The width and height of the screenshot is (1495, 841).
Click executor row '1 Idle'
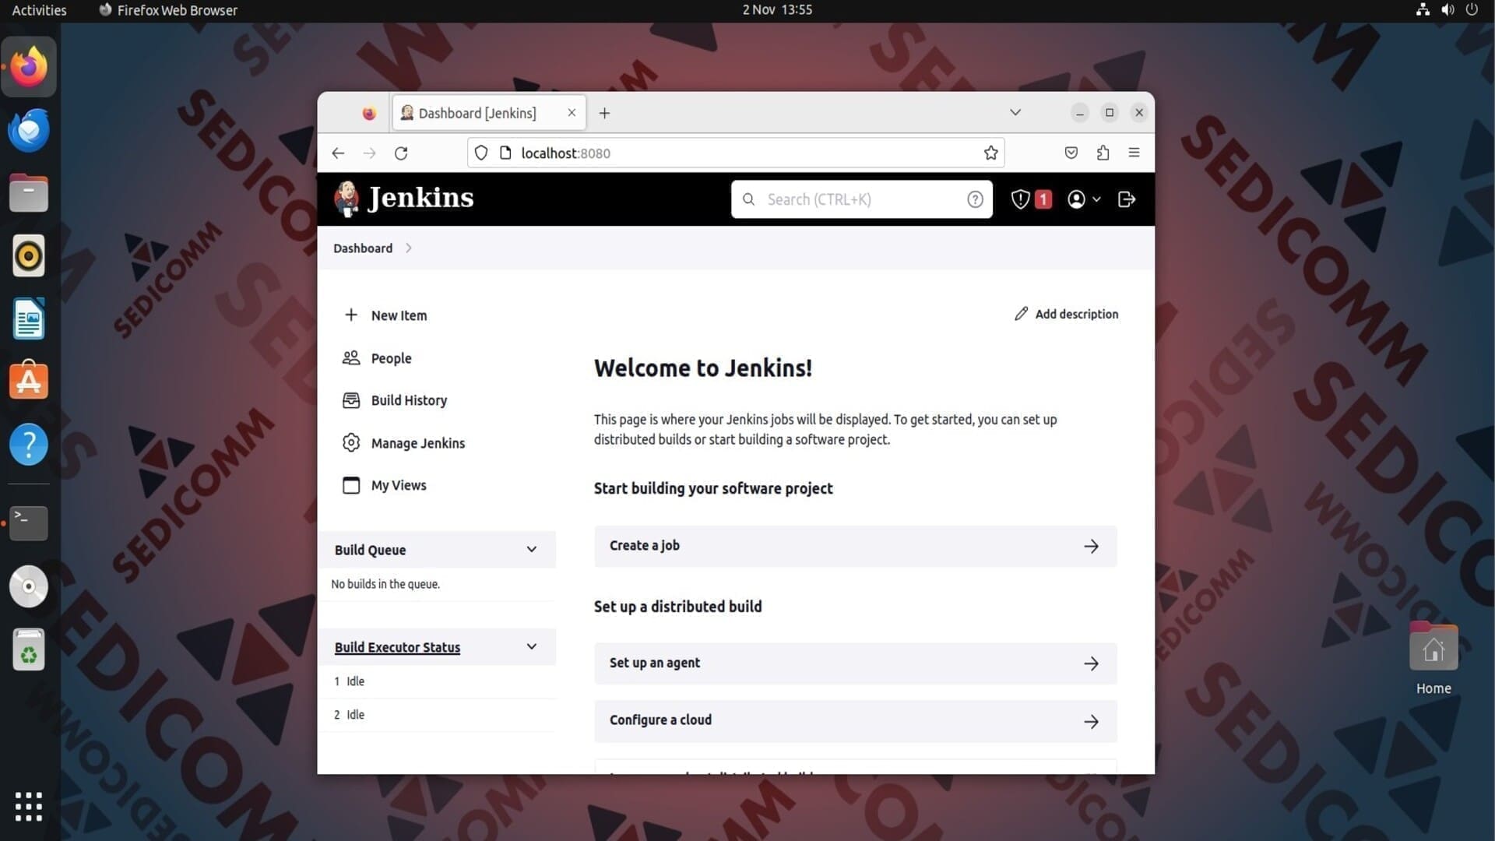point(438,681)
